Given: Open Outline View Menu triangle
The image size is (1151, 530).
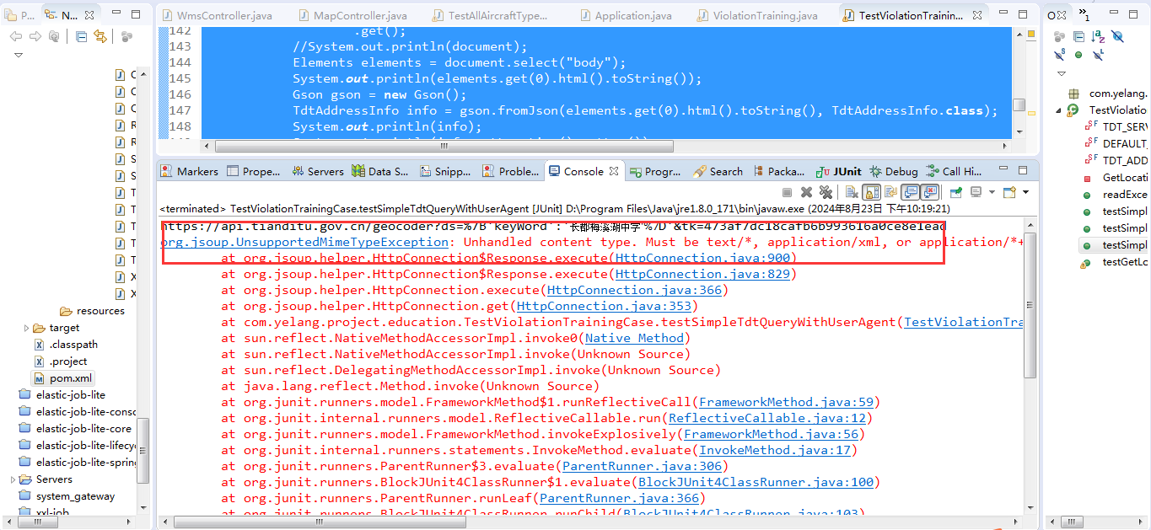Looking at the screenshot, I should [x=1062, y=73].
